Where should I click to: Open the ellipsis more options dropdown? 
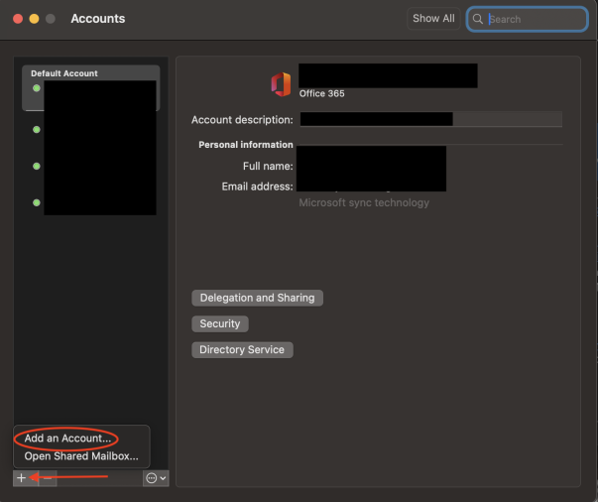(x=156, y=478)
